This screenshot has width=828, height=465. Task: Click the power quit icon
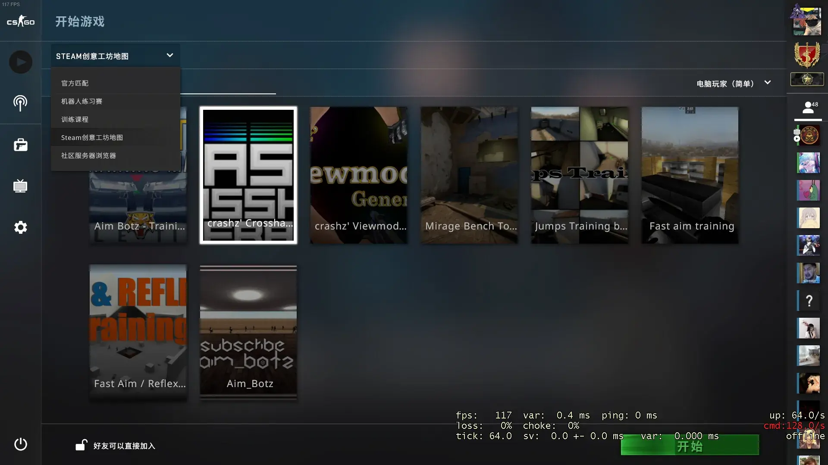[20, 444]
